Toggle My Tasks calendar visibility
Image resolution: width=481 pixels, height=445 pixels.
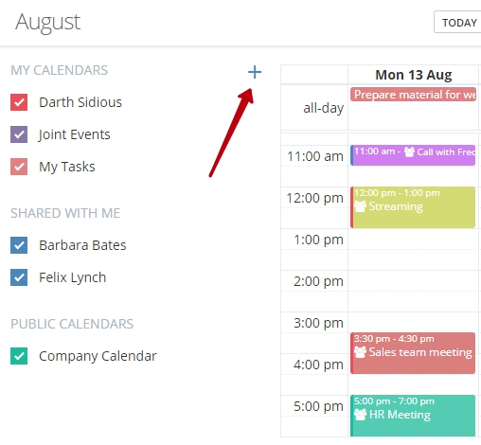19,167
